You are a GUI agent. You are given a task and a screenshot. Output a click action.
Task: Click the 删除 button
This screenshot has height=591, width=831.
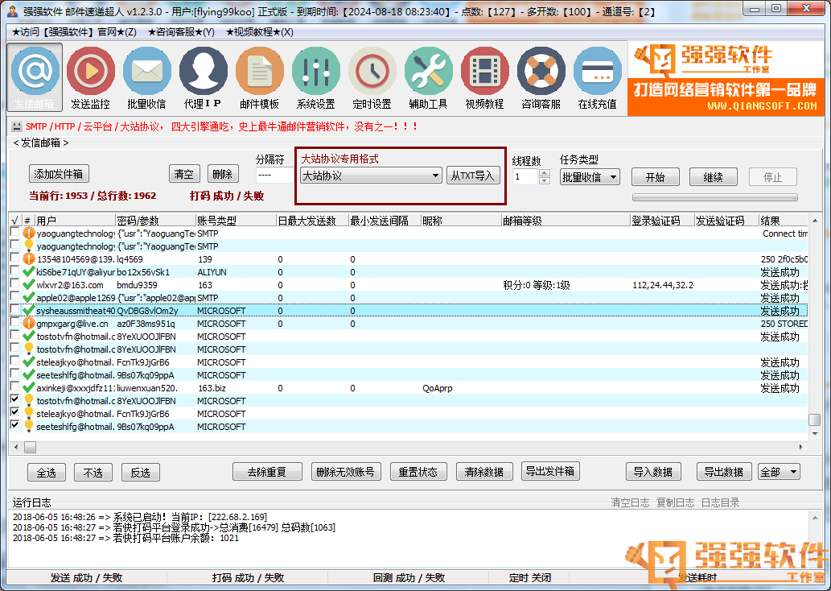point(223,174)
